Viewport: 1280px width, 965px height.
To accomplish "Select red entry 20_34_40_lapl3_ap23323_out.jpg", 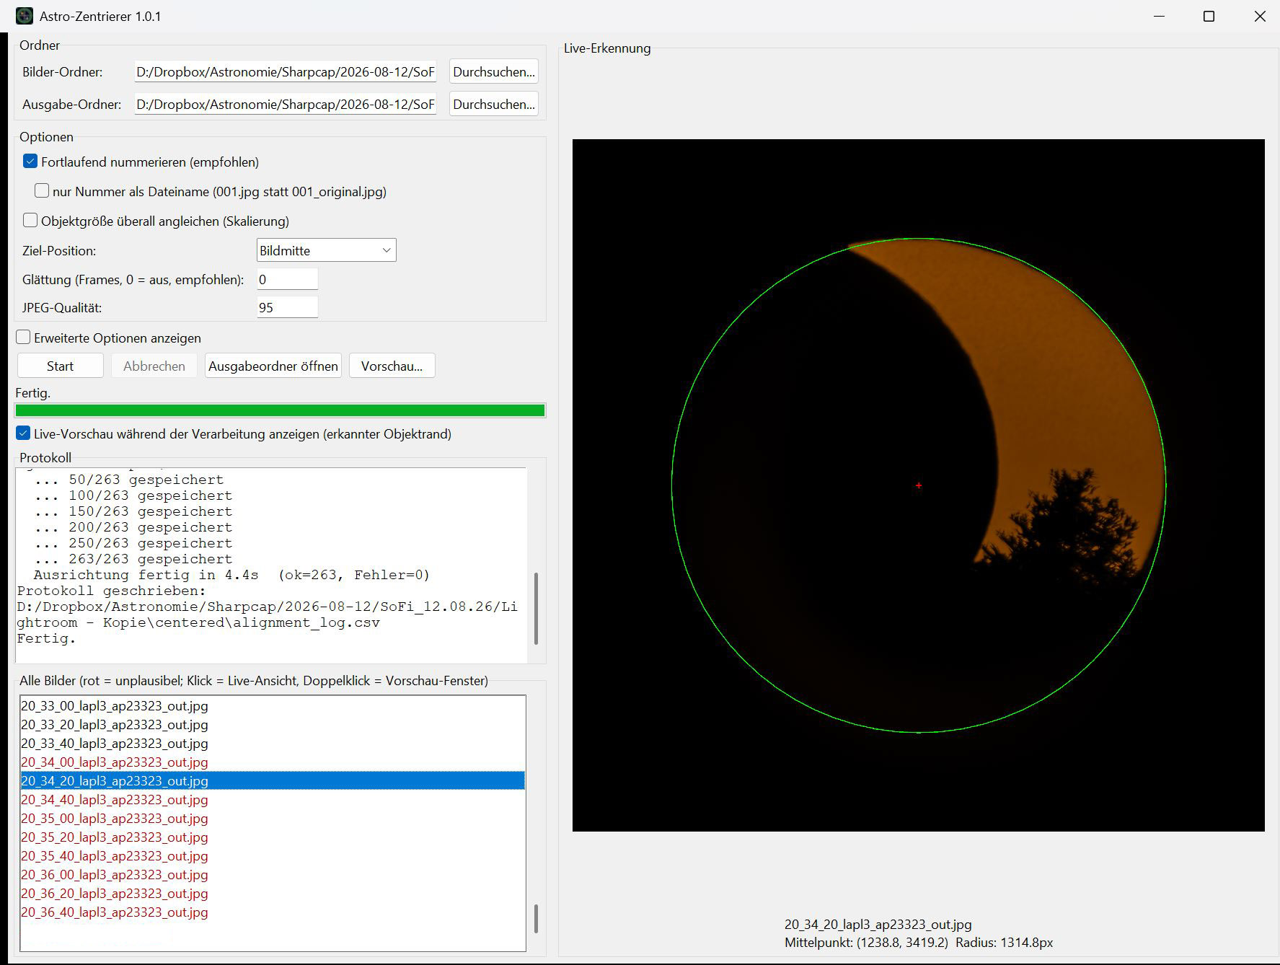I will 273,799.
